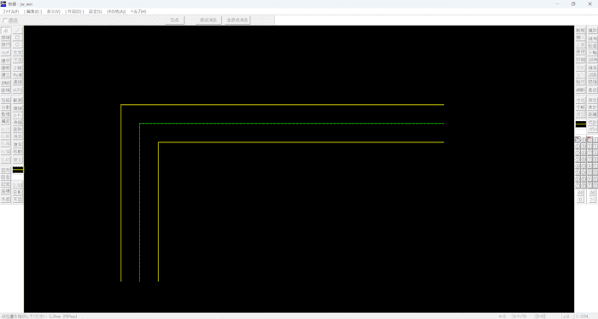Select the line tool with slash icon
598x319 pixels.
[x=18, y=31]
